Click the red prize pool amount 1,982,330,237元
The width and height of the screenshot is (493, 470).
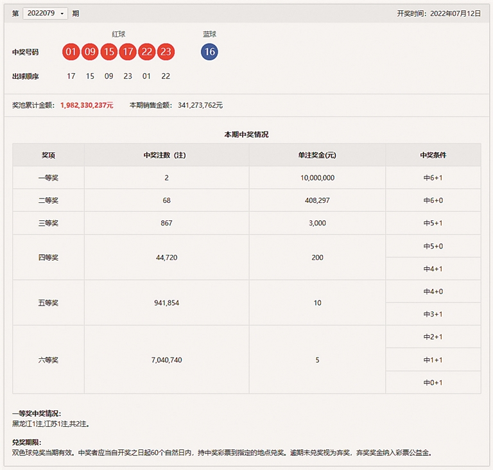tap(87, 105)
